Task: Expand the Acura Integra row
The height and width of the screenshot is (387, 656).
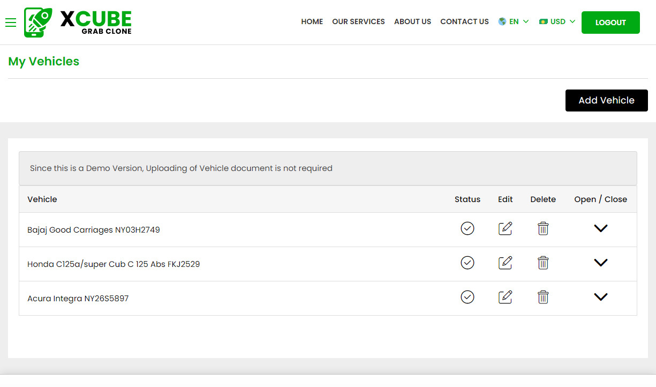Action: coord(601,297)
